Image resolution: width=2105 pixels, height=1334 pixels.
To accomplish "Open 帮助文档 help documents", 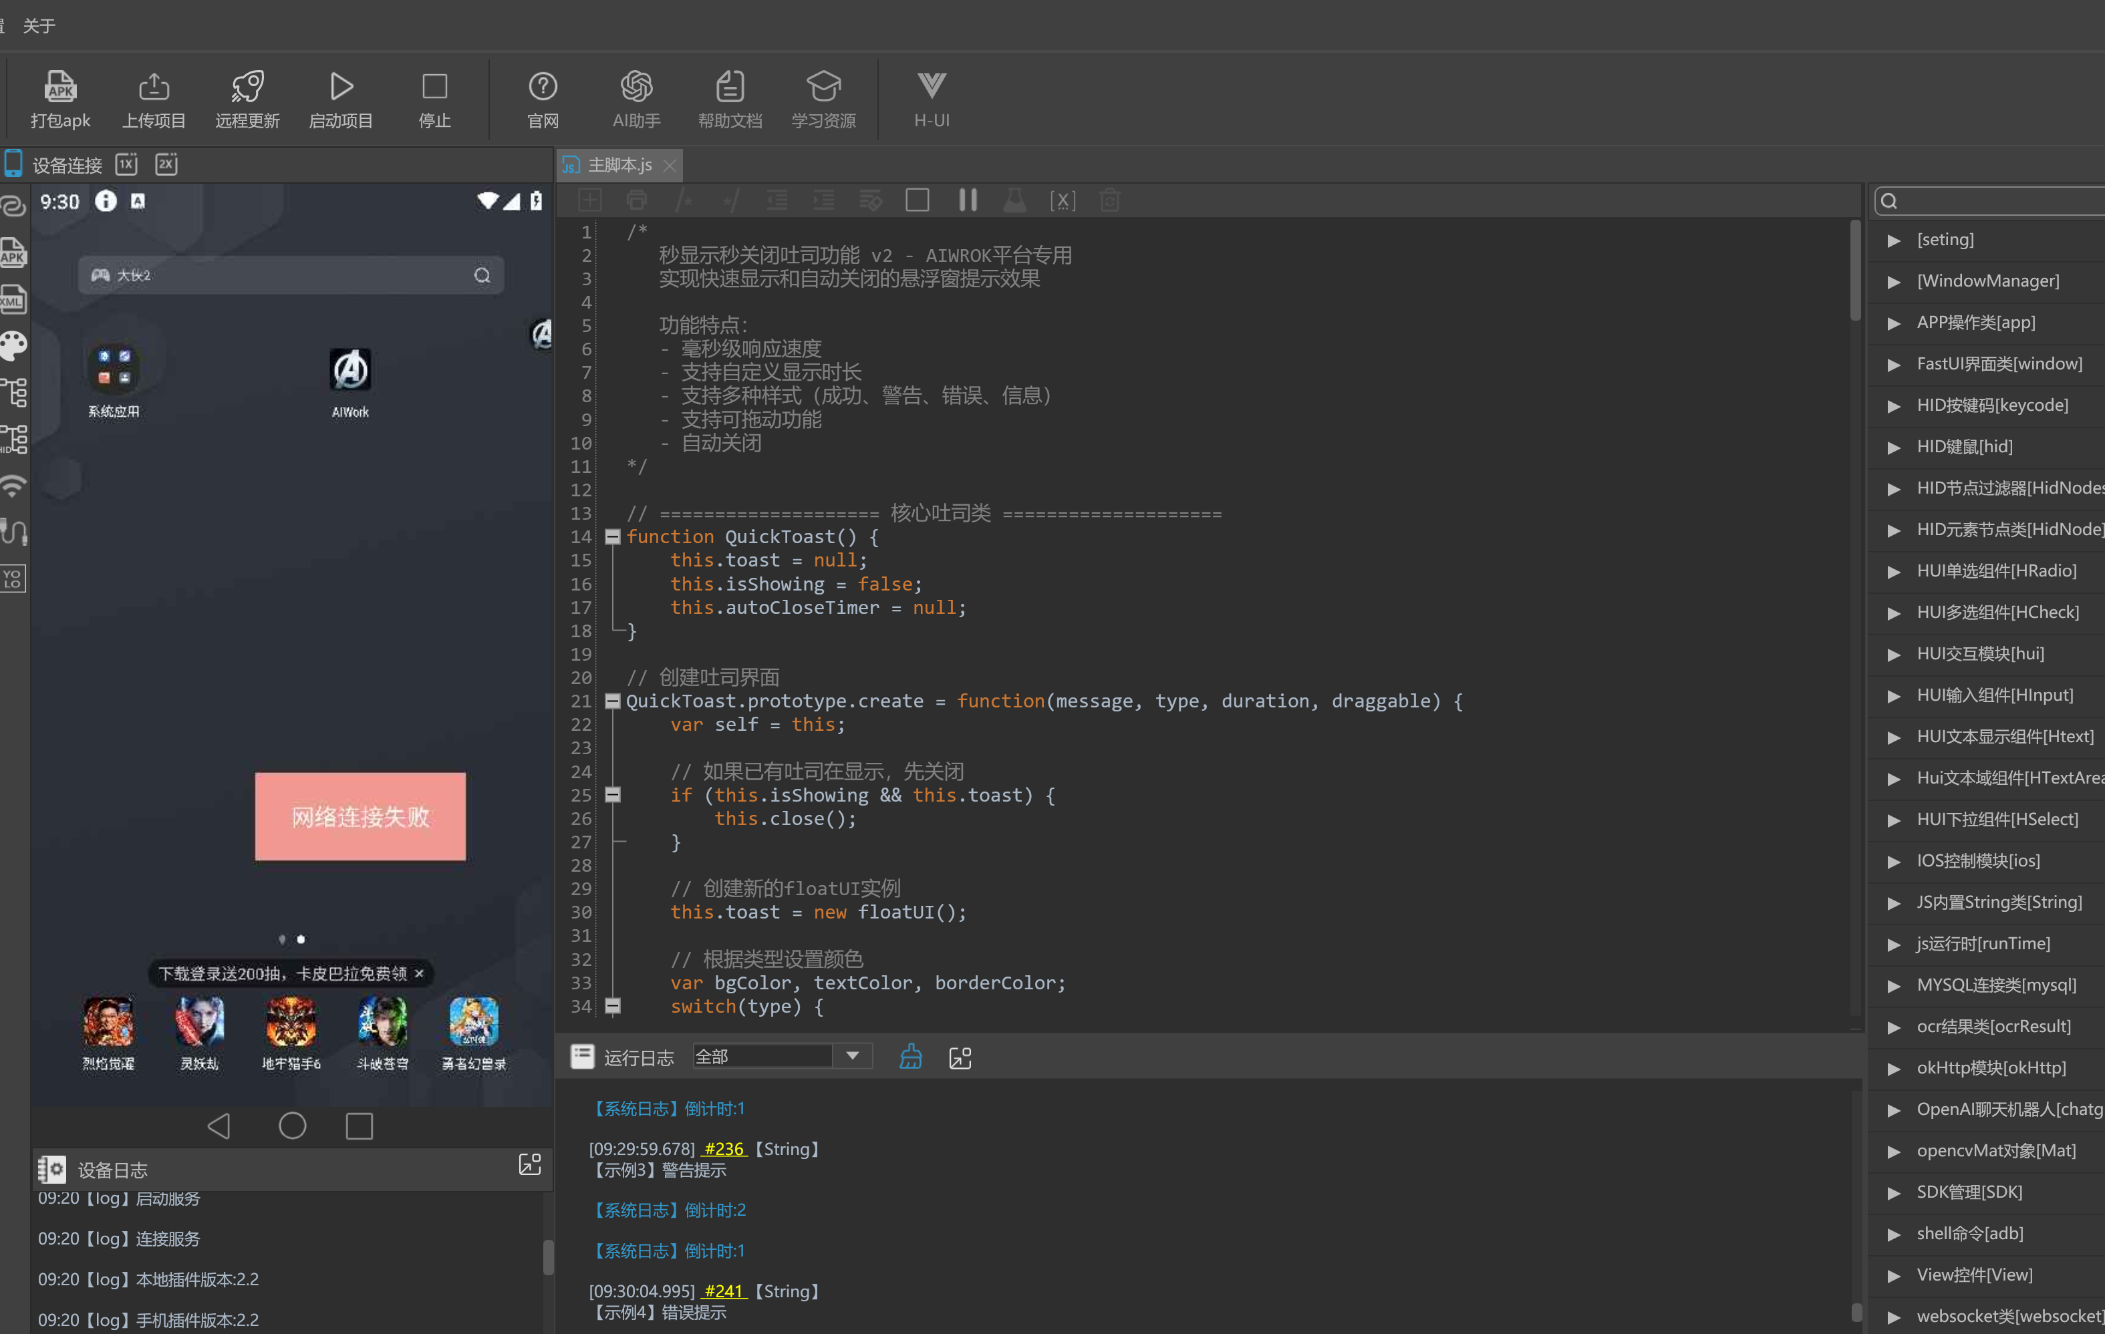I will click(x=730, y=86).
